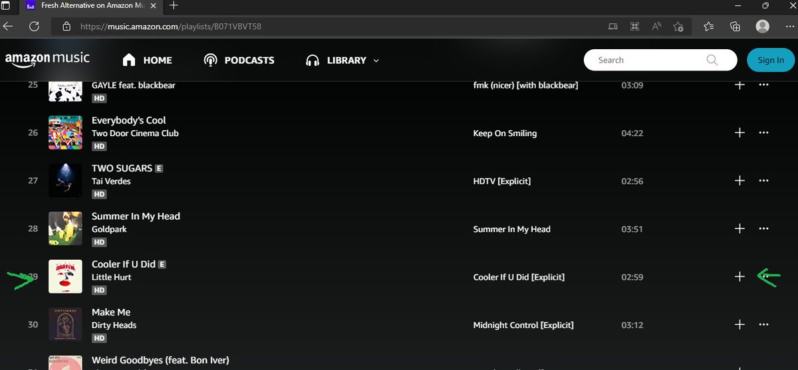Screen dimensions: 798x370
Task: Add Summer In My Head using plus icon
Action: (739, 229)
